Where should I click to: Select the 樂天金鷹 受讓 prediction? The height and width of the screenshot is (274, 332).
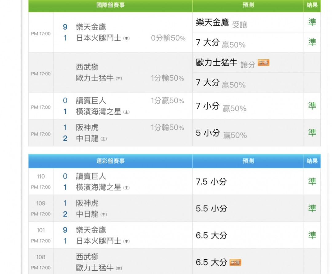click(x=221, y=23)
